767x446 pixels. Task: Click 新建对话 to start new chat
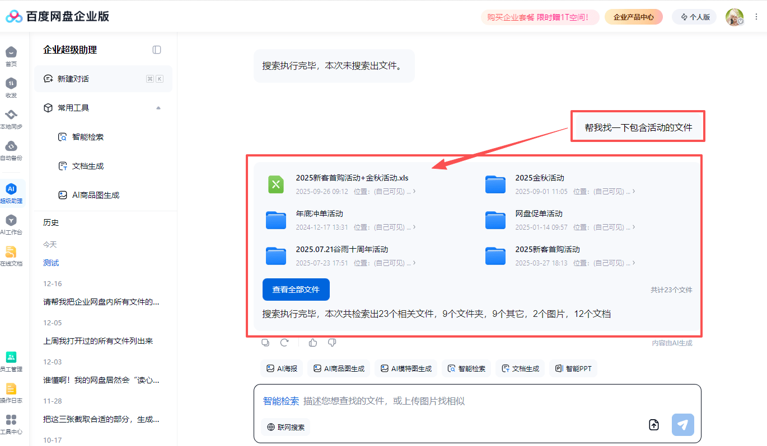[73, 79]
